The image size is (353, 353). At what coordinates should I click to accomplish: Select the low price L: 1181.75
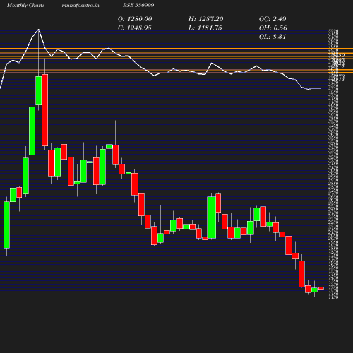click(205, 28)
